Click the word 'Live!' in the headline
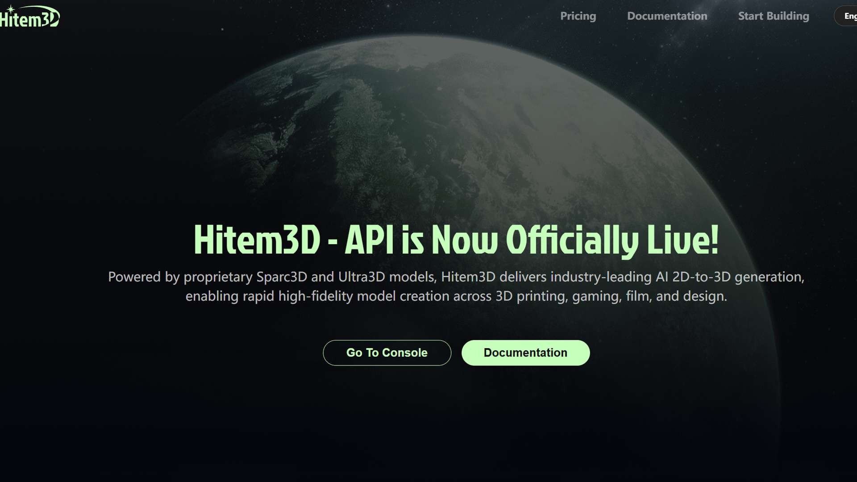 click(x=682, y=240)
